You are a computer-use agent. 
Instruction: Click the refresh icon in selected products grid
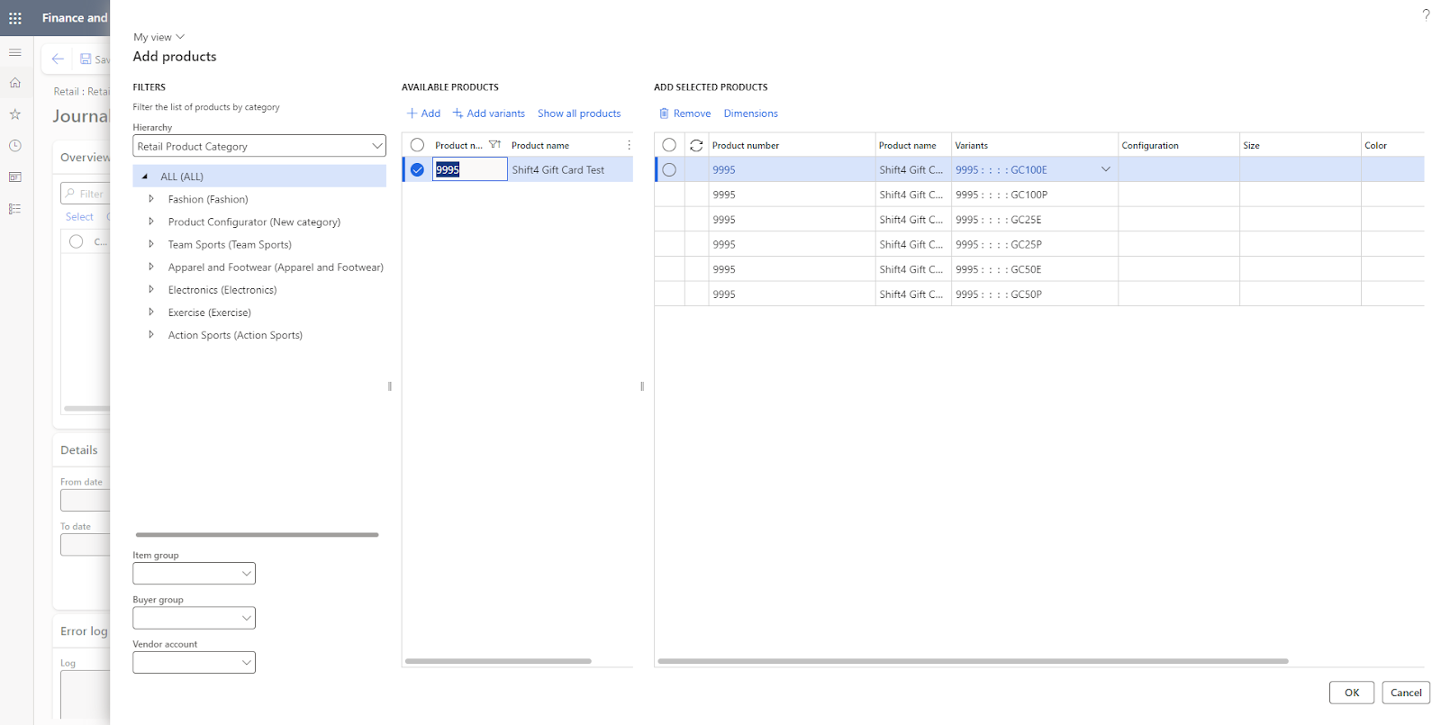696,145
